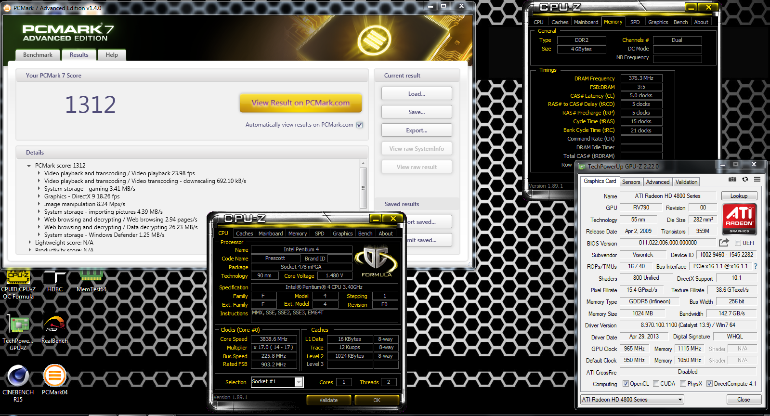Toggle the UEFI checkbox in GPU-Z
Screen dimensions: 770x416
pyautogui.click(x=738, y=243)
